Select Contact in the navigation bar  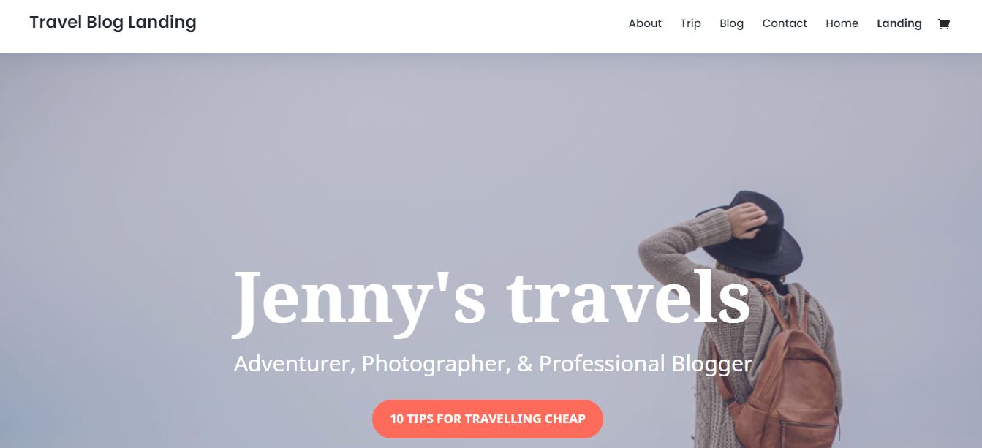point(785,23)
